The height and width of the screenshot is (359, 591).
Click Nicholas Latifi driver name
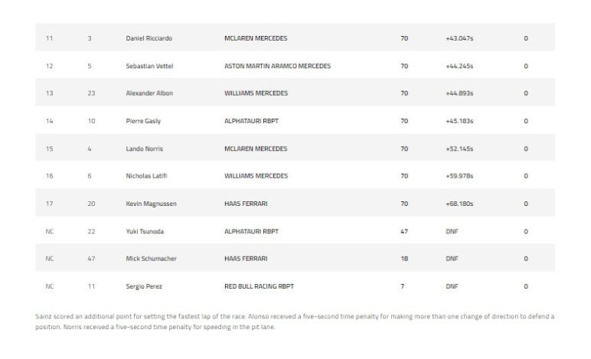point(146,176)
